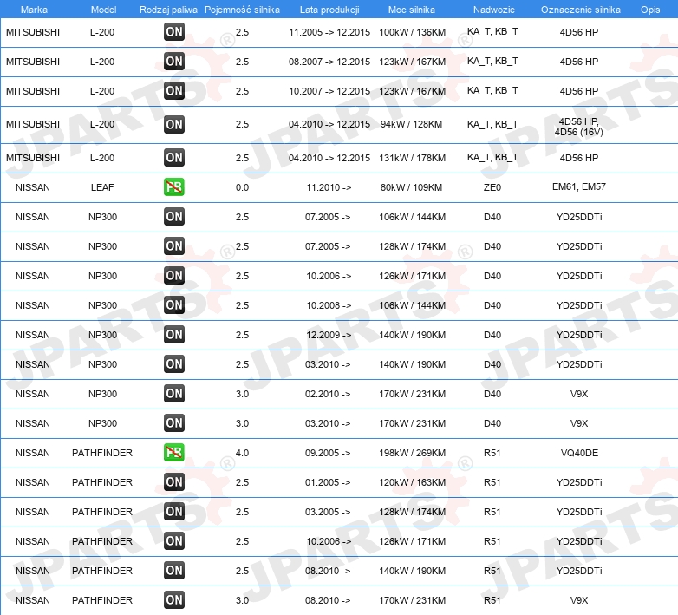Click ON diesel icon in L-200 10.2007 row

click(173, 91)
